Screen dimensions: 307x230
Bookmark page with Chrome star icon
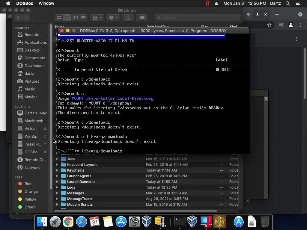click(x=269, y=25)
